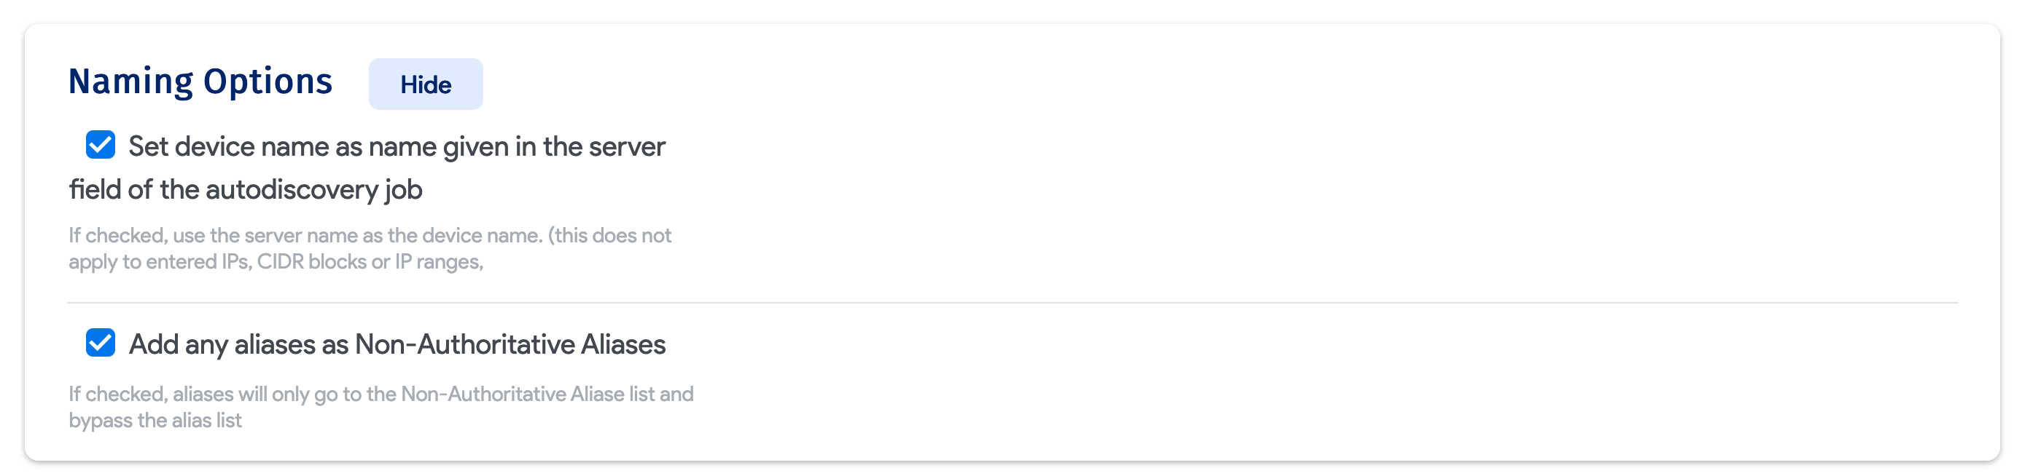Image resolution: width=2025 pixels, height=476 pixels.
Task: Click the 'bypass the alias list' text line
Action: tap(155, 421)
